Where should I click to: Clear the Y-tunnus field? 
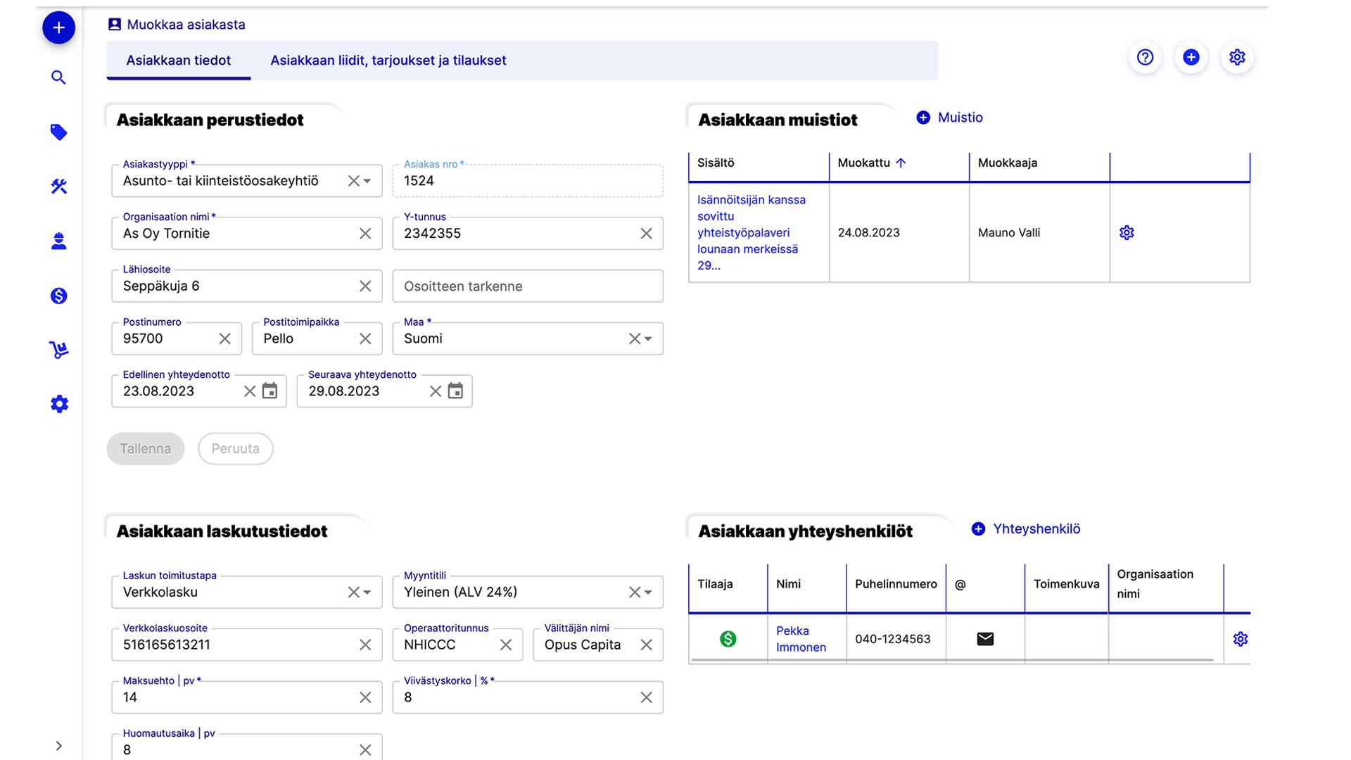646,234
